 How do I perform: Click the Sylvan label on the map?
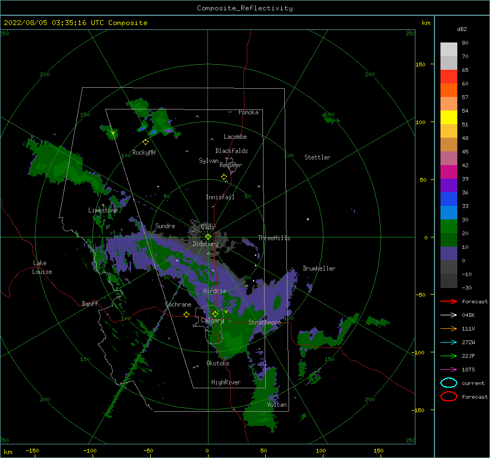coord(209,161)
